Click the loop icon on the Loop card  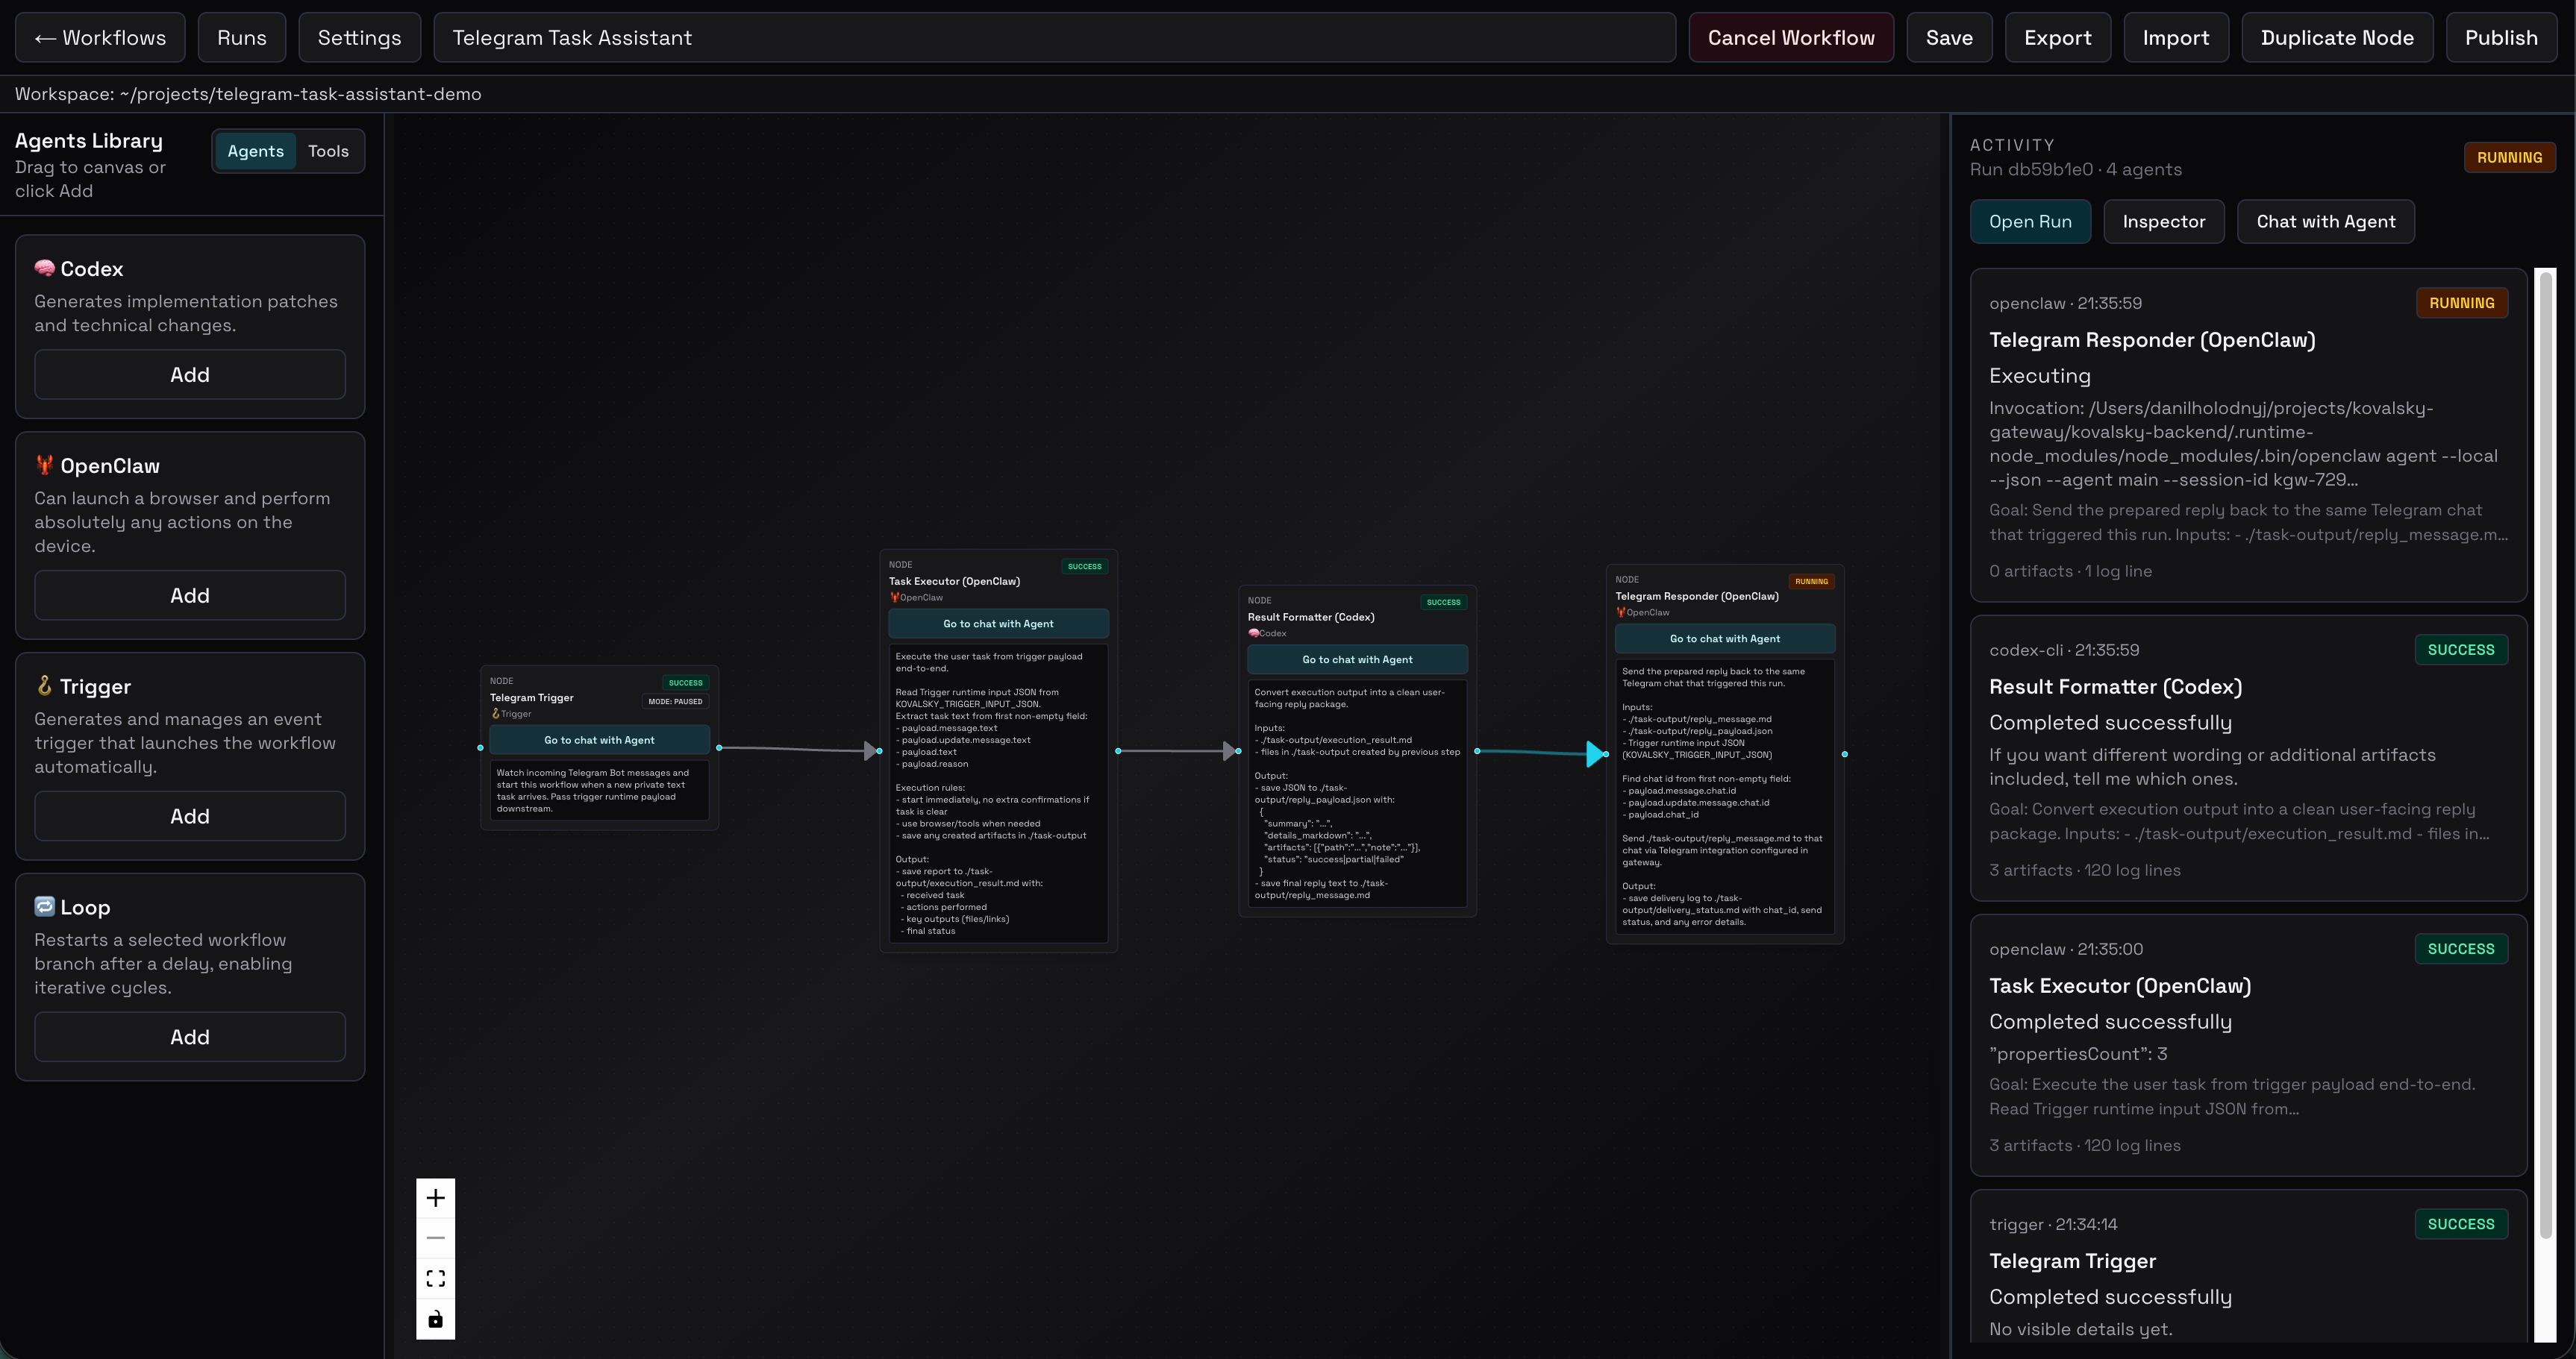point(44,906)
